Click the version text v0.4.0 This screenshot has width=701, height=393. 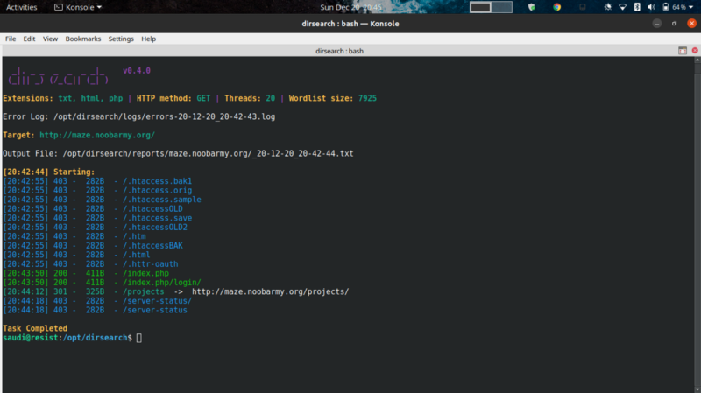pos(137,71)
